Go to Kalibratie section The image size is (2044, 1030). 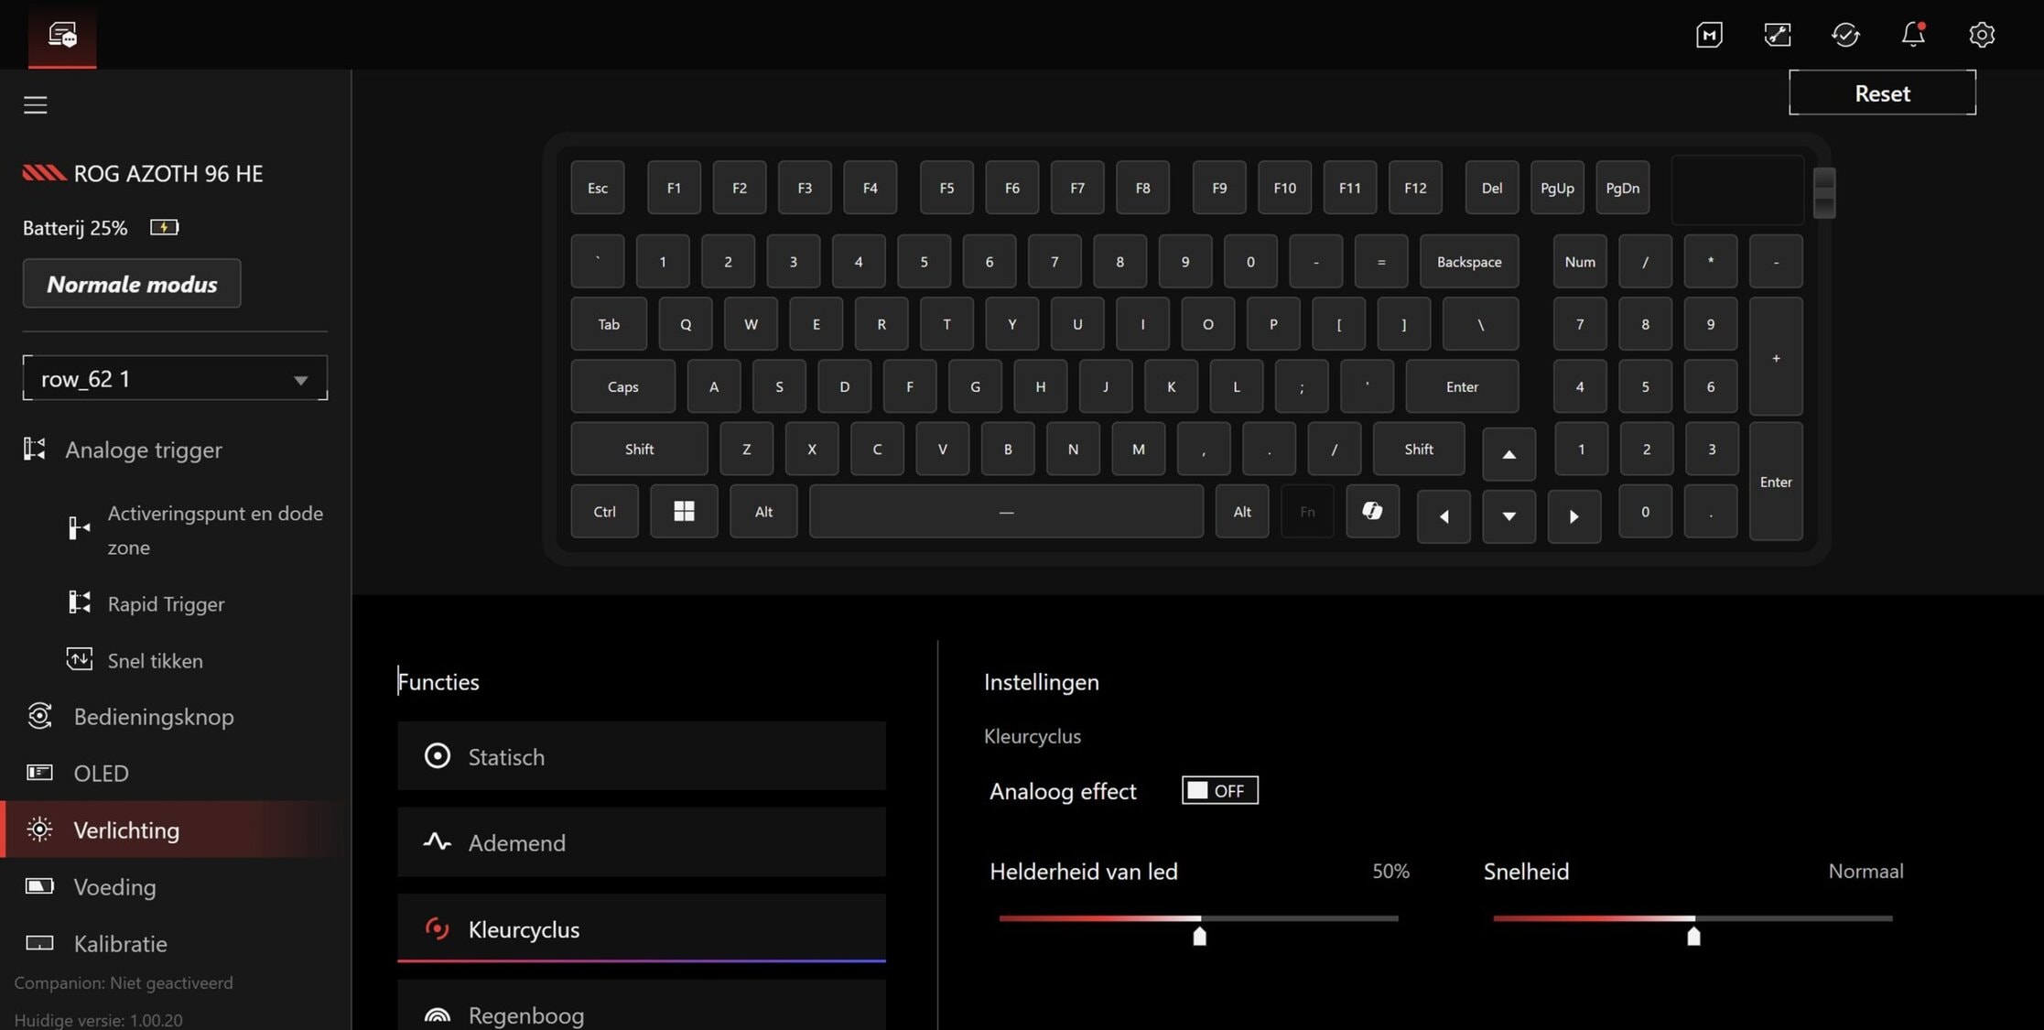tap(120, 943)
